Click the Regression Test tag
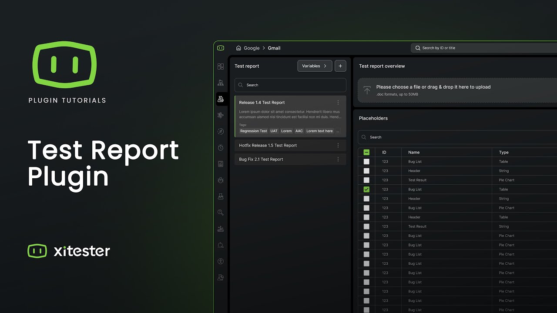The height and width of the screenshot is (313, 557). [x=254, y=131]
